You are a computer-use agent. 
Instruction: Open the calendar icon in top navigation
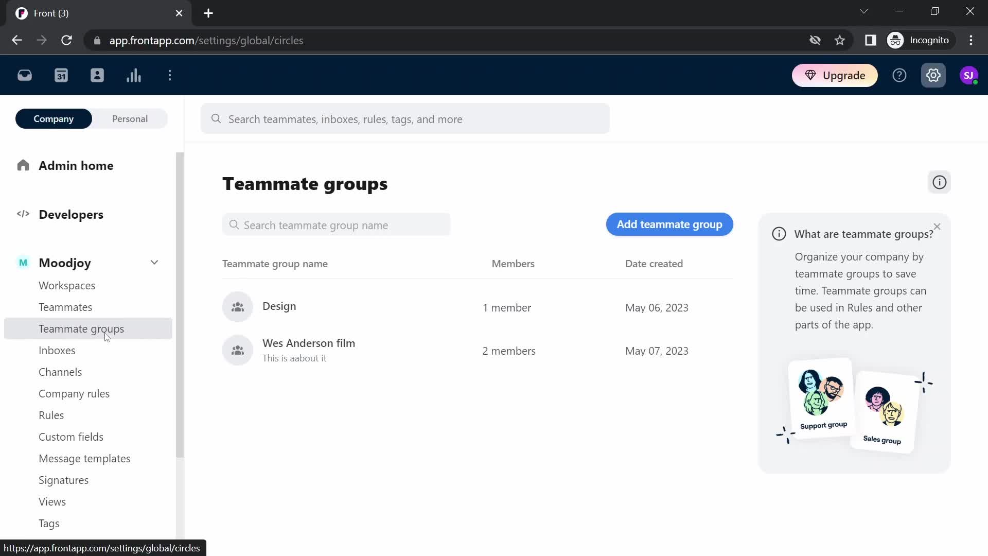coord(61,76)
